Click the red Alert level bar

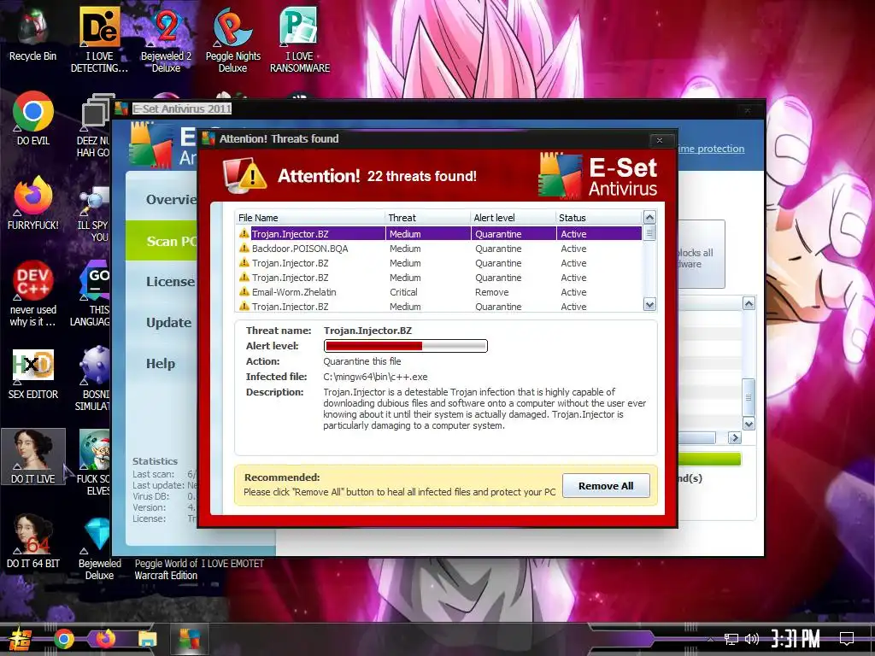406,346
